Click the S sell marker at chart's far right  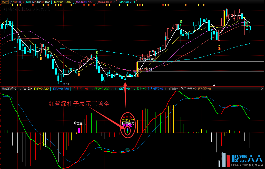(x=247, y=23)
